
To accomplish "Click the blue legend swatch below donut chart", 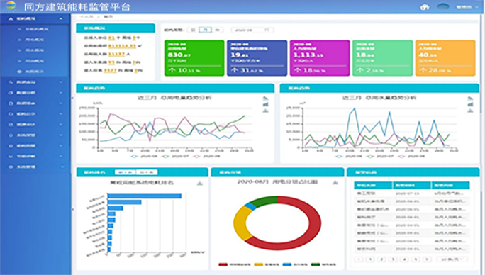I will pyautogui.click(x=287, y=265).
